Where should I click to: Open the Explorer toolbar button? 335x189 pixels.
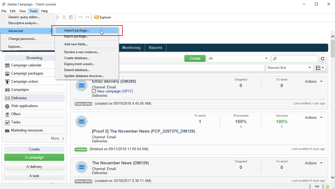click(103, 17)
